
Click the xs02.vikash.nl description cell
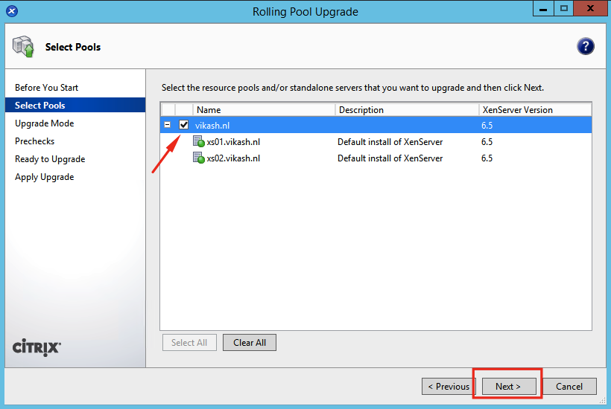click(390, 158)
